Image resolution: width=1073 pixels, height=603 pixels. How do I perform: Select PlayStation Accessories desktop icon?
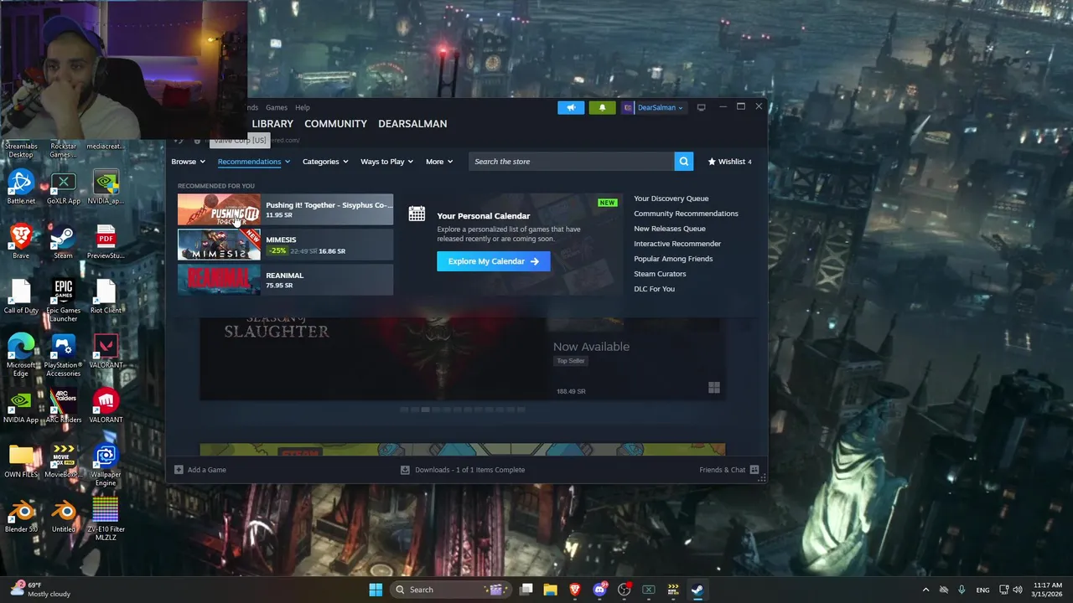coord(63,355)
